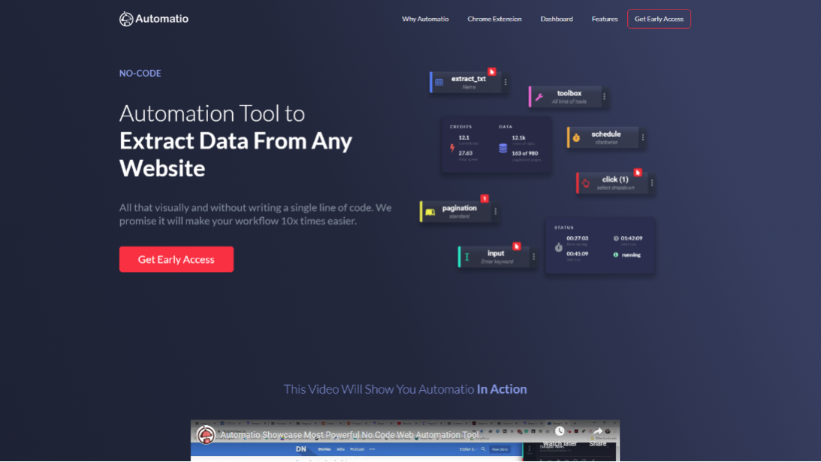Screen dimensions: 821x462
Task: Open click (1) card three-dot menu
Action: (x=652, y=183)
